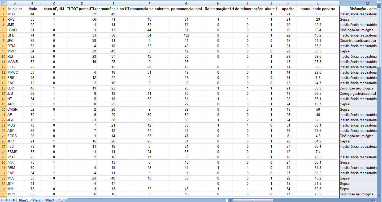
Task: Select column L header
Action: click(x=318, y=3)
